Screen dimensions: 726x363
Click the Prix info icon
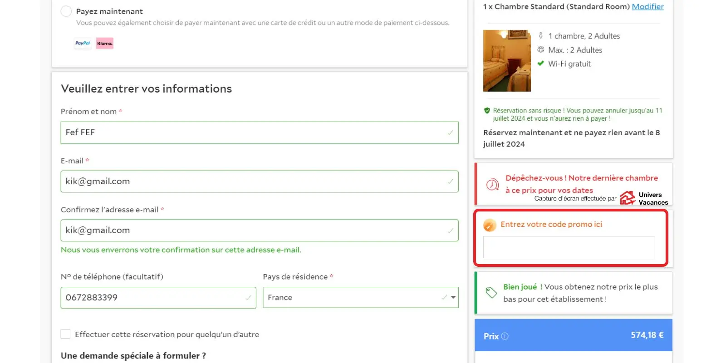505,336
